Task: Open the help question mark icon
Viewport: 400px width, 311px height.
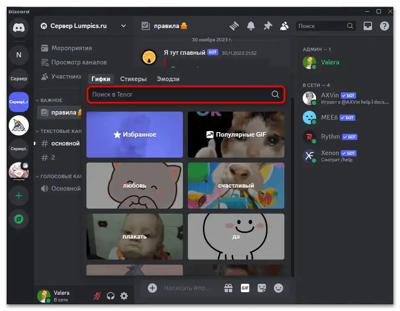Action: pos(384,26)
